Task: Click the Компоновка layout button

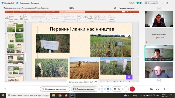Action: point(151,3)
